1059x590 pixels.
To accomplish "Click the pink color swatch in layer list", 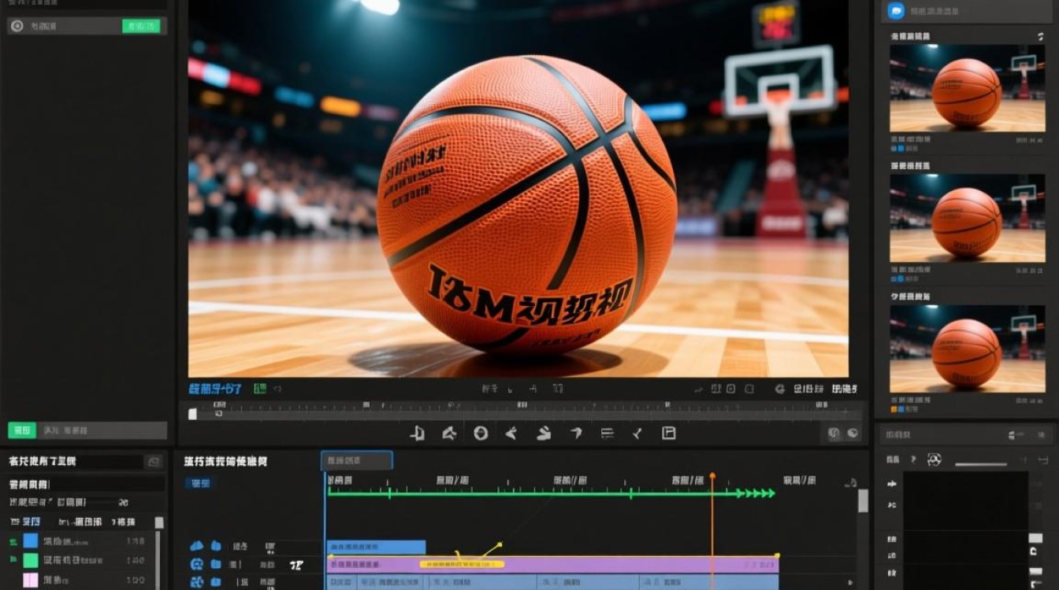I will pos(30,581).
